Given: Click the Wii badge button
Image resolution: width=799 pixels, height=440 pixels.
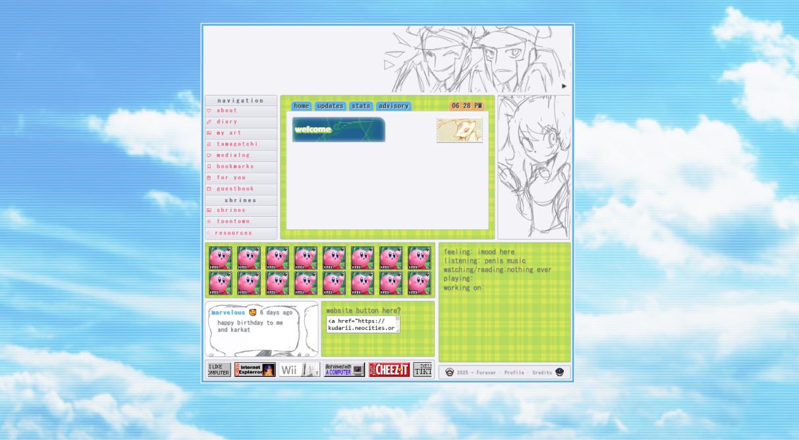Looking at the screenshot, I should click(299, 370).
